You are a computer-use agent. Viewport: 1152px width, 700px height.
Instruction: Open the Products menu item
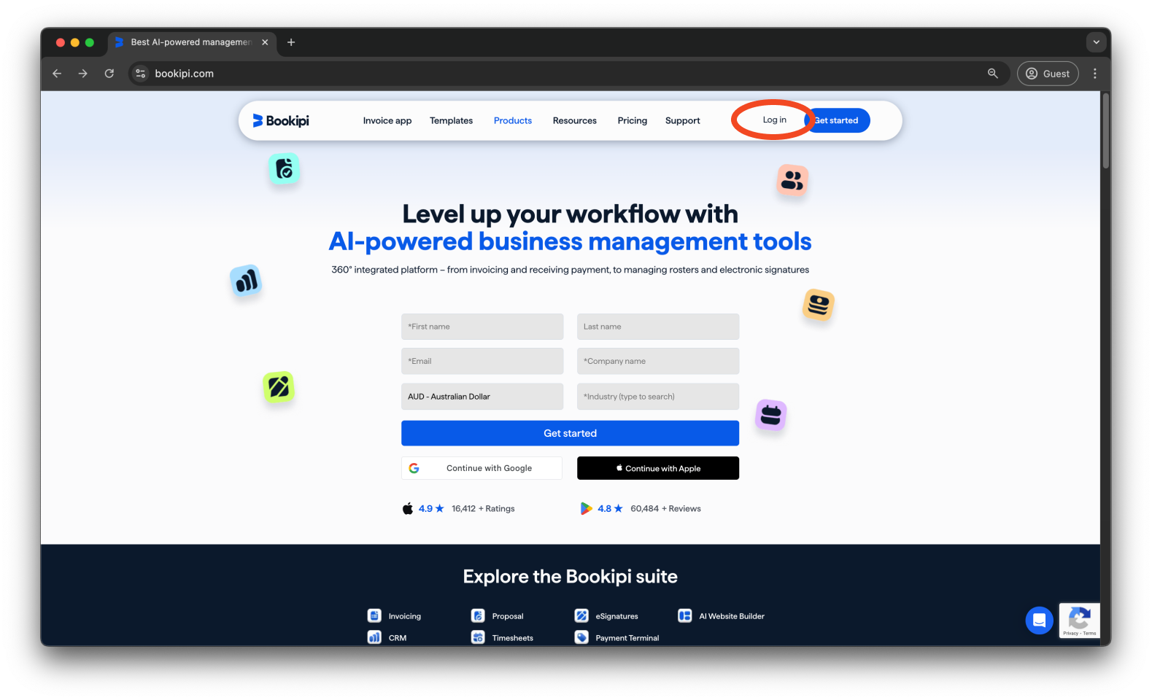click(x=513, y=121)
